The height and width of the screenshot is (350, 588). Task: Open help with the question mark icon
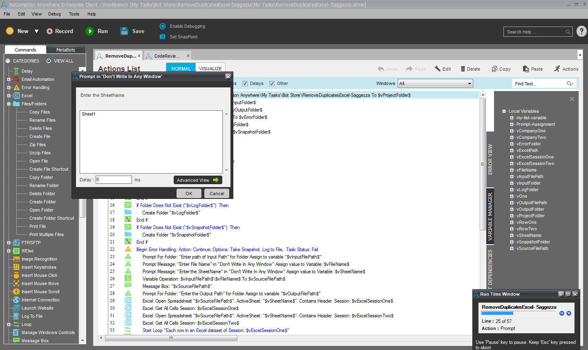click(581, 31)
